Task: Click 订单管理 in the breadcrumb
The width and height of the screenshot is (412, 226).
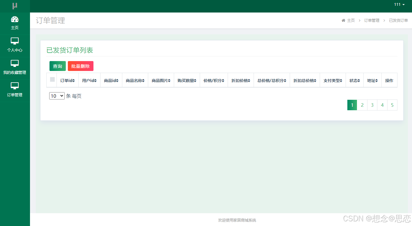Action: tap(372, 20)
